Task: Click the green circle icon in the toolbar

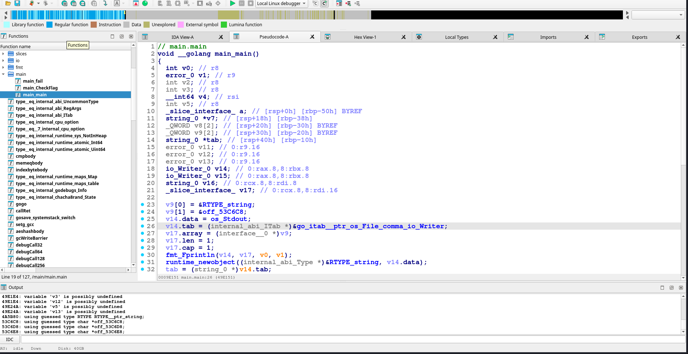Action: [x=145, y=3]
